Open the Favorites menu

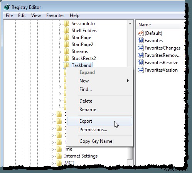tap(55, 15)
